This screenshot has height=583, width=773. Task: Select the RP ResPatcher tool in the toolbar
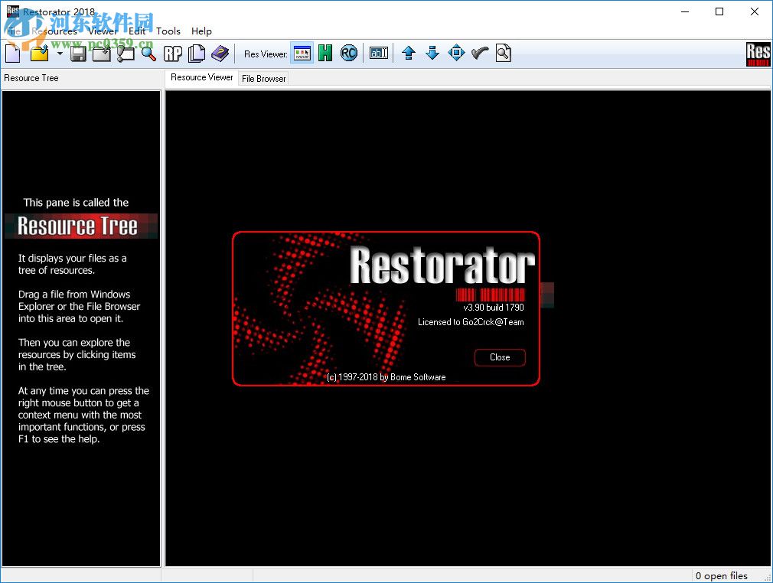pos(172,53)
